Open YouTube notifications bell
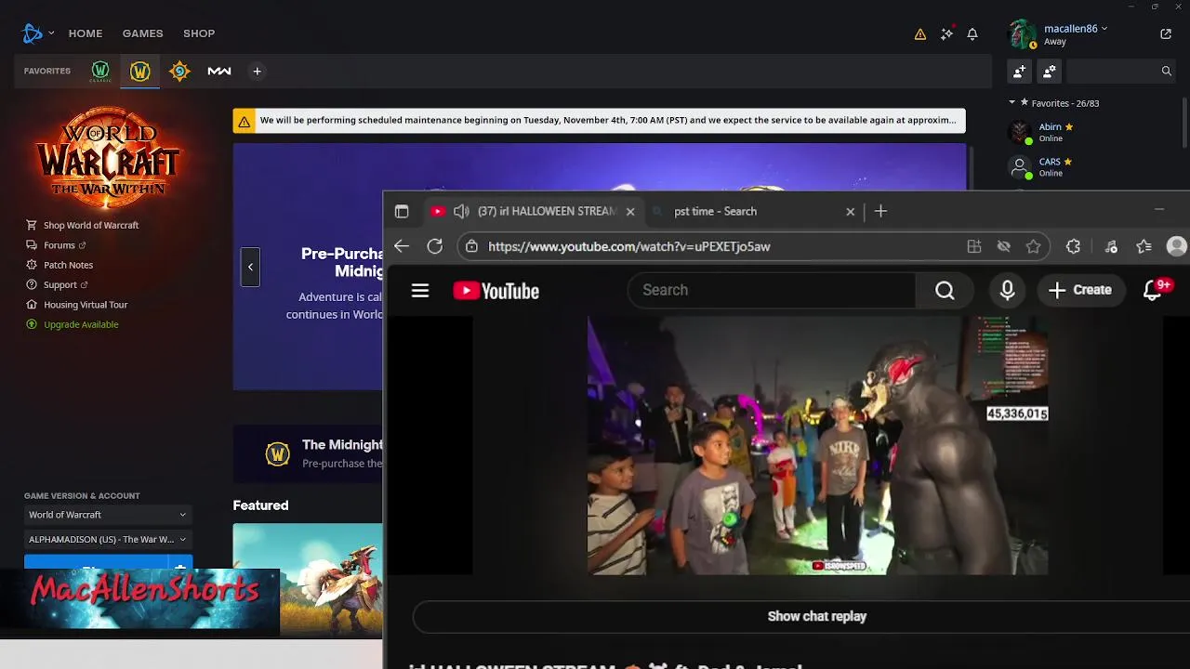This screenshot has width=1190, height=669. click(x=1153, y=291)
